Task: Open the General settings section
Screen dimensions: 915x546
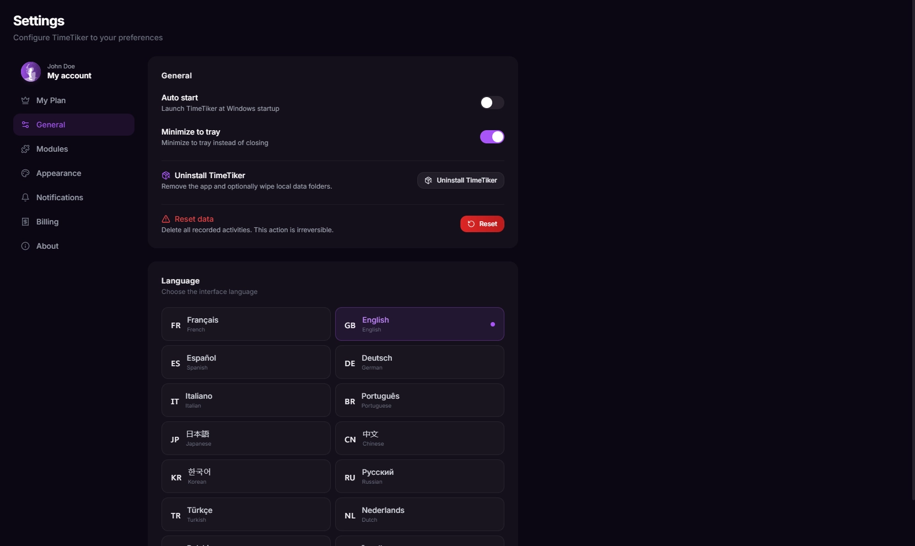Action: pyautogui.click(x=74, y=125)
